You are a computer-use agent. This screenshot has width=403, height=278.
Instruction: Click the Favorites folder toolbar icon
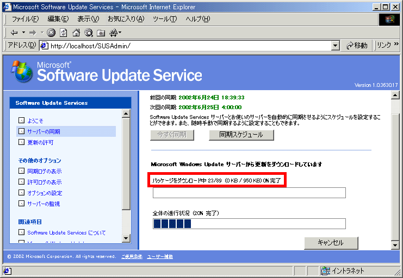(101, 33)
